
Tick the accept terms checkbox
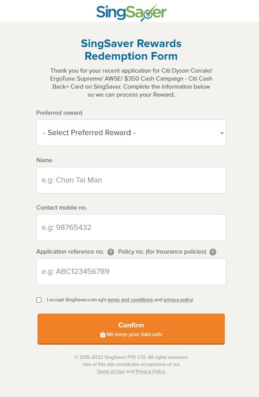coord(39,300)
